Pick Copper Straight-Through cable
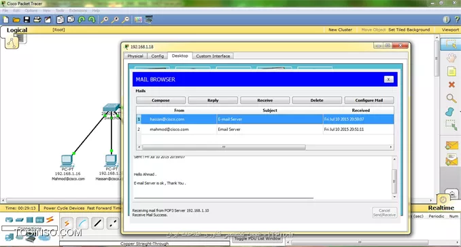 (98, 223)
